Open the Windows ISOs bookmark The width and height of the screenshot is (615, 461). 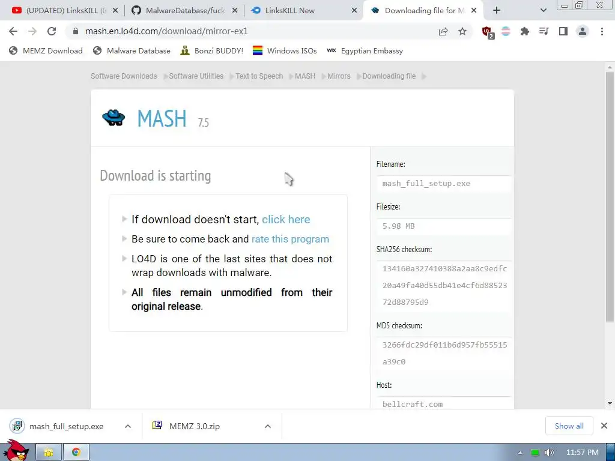(x=285, y=50)
